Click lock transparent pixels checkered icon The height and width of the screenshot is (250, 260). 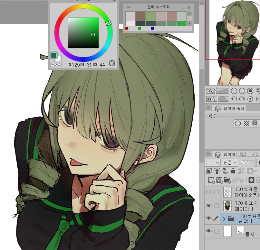click(x=241, y=171)
